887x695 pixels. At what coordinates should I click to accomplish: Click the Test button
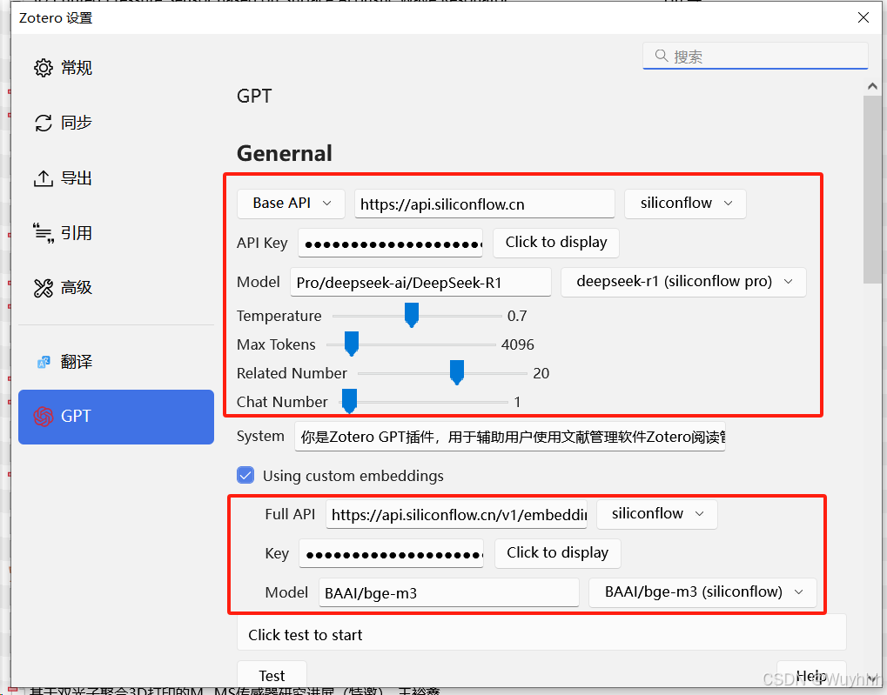pos(272,675)
